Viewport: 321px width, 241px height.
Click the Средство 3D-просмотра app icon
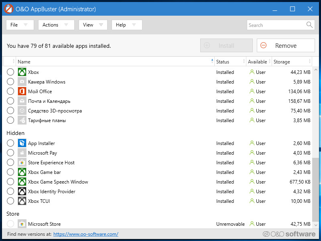[x=22, y=111]
